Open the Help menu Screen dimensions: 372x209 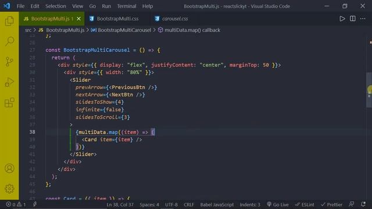tap(148, 6)
